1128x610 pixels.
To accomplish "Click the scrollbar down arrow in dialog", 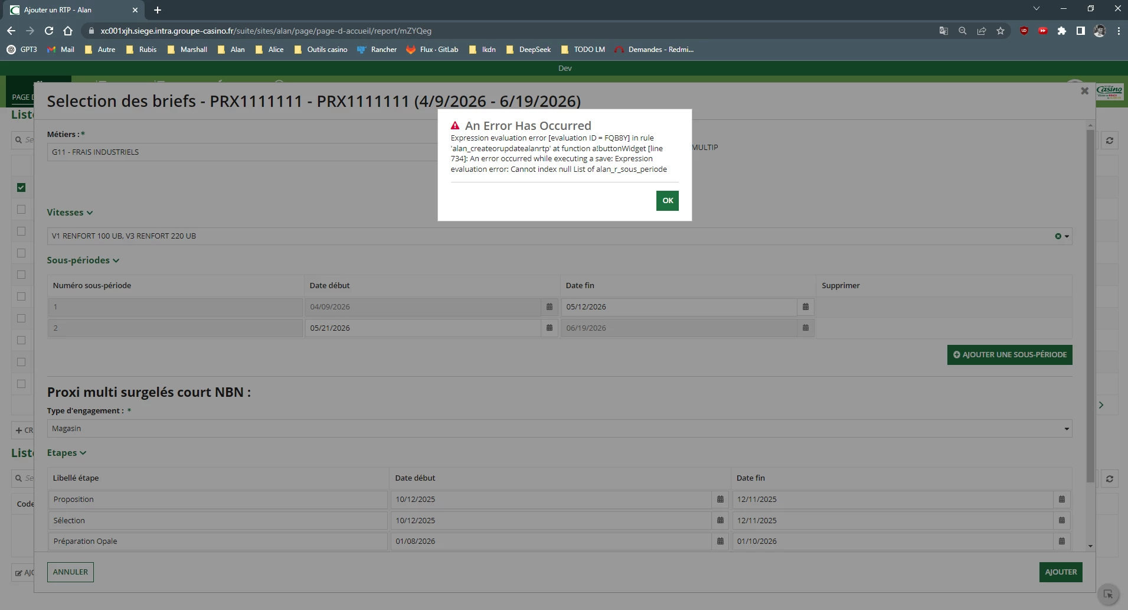I will 1090,546.
